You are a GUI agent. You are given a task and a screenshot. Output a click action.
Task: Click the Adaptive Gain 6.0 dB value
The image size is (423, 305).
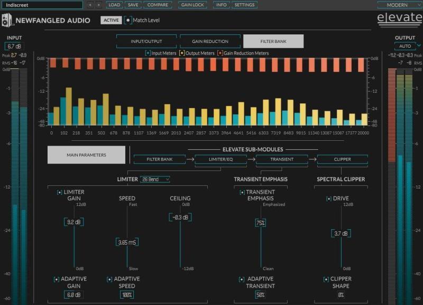click(x=73, y=295)
